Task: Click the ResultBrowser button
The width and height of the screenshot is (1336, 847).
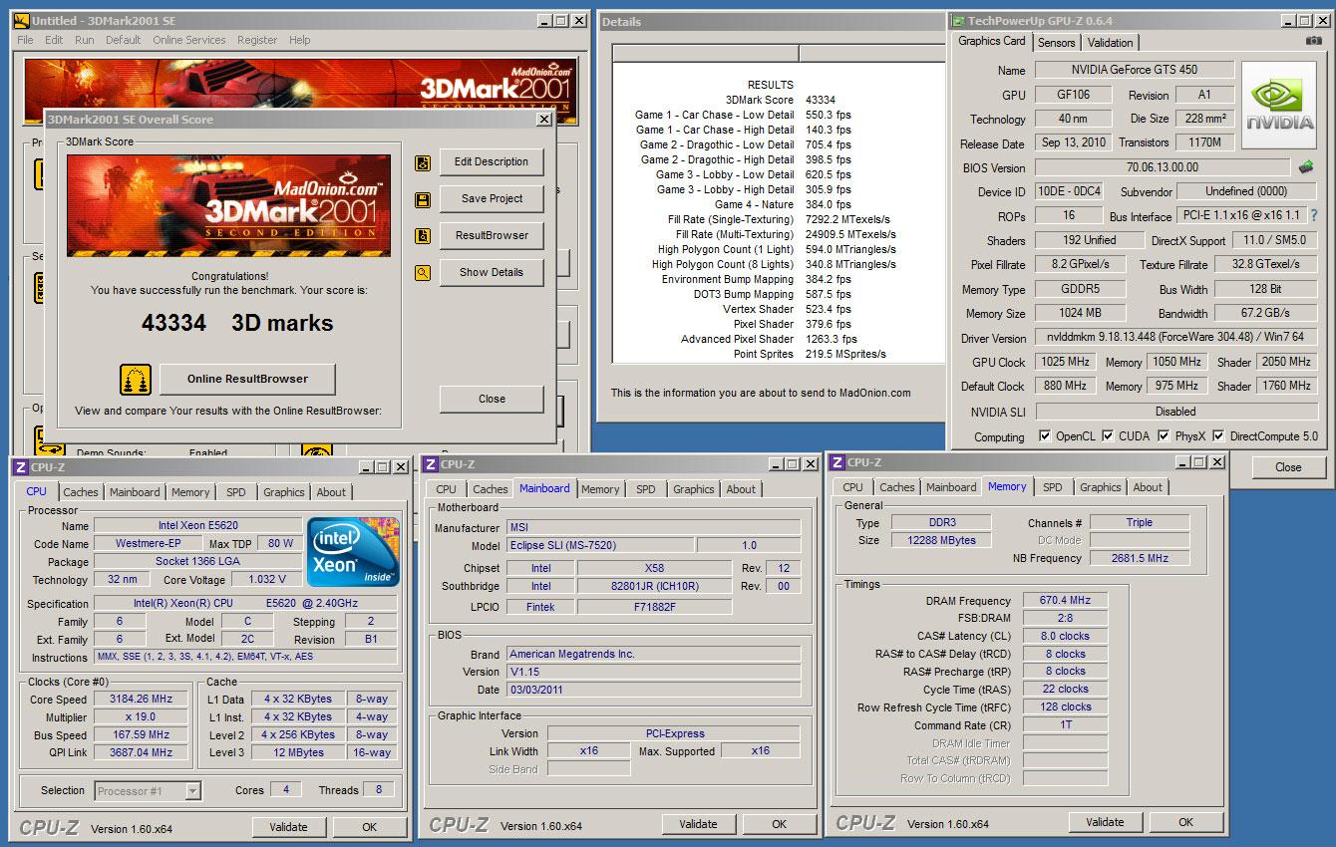Action: point(492,236)
